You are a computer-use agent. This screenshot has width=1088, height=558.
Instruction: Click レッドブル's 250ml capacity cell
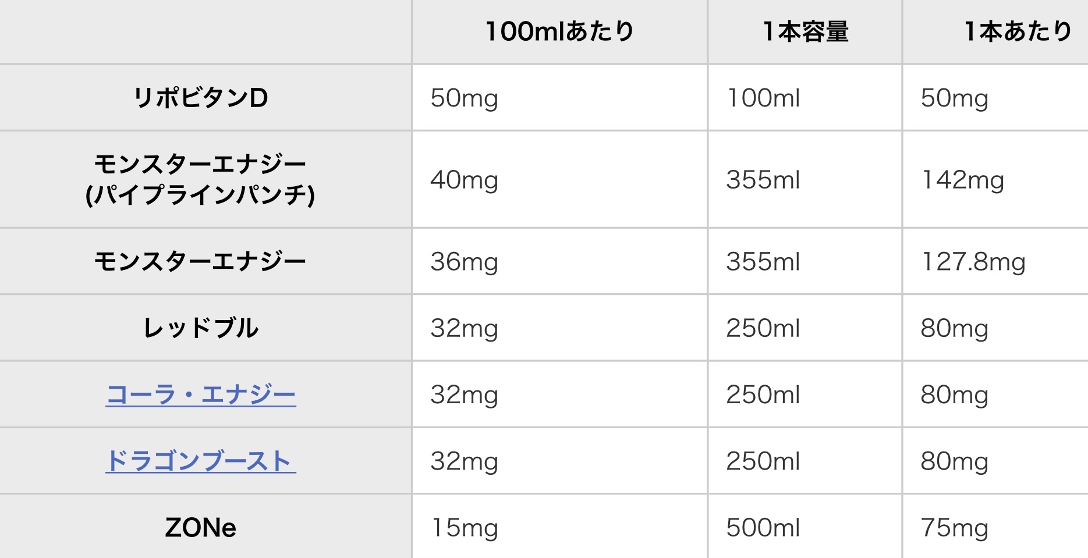coord(763,328)
